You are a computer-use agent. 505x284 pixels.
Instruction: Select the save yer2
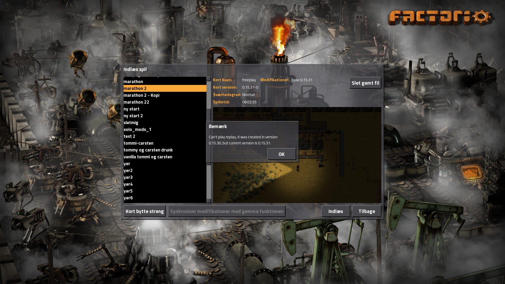165,170
